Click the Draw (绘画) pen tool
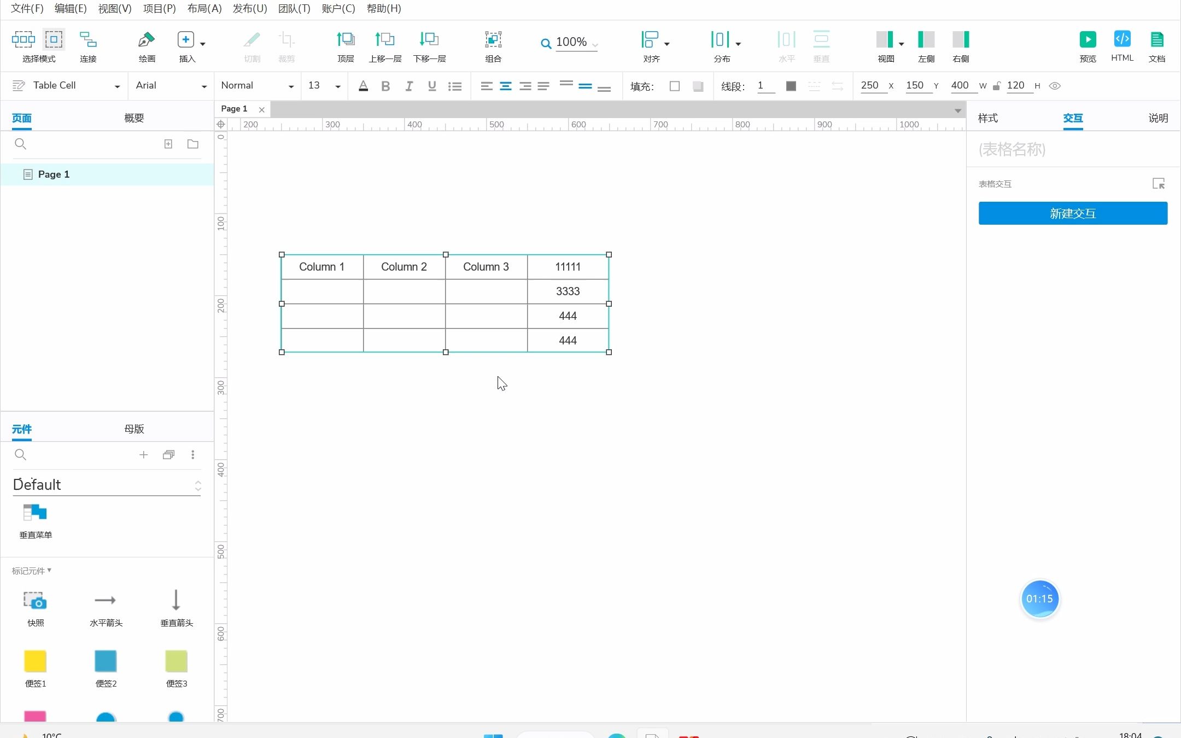This screenshot has width=1181, height=738. [147, 39]
